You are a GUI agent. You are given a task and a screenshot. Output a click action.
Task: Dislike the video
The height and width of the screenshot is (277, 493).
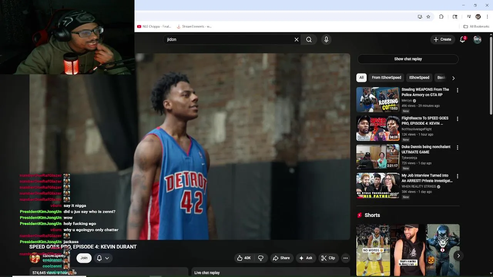point(261,258)
